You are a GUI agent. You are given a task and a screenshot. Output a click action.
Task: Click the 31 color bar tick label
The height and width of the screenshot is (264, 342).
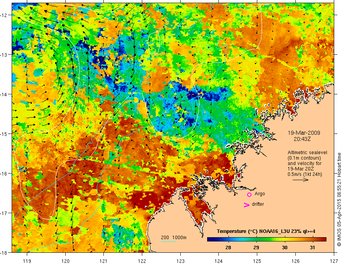312,247
